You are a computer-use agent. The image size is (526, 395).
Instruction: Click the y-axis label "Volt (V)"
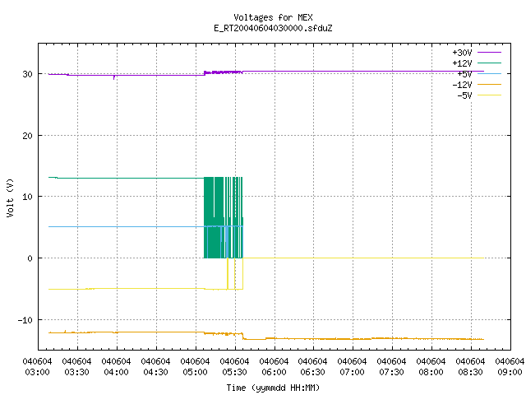point(11,198)
